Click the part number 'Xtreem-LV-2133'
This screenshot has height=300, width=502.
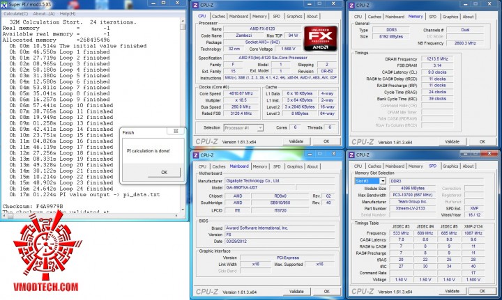(412, 208)
